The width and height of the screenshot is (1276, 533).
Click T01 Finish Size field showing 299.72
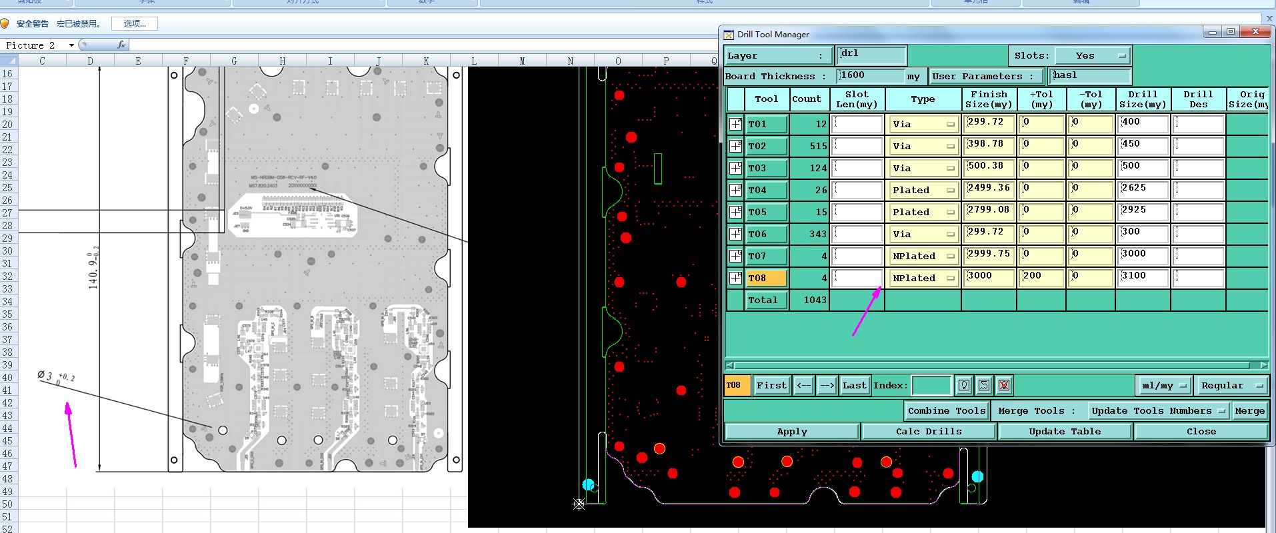[989, 124]
